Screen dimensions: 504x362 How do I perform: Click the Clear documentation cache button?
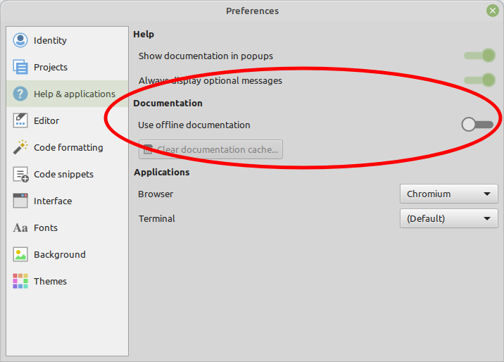[x=211, y=149]
